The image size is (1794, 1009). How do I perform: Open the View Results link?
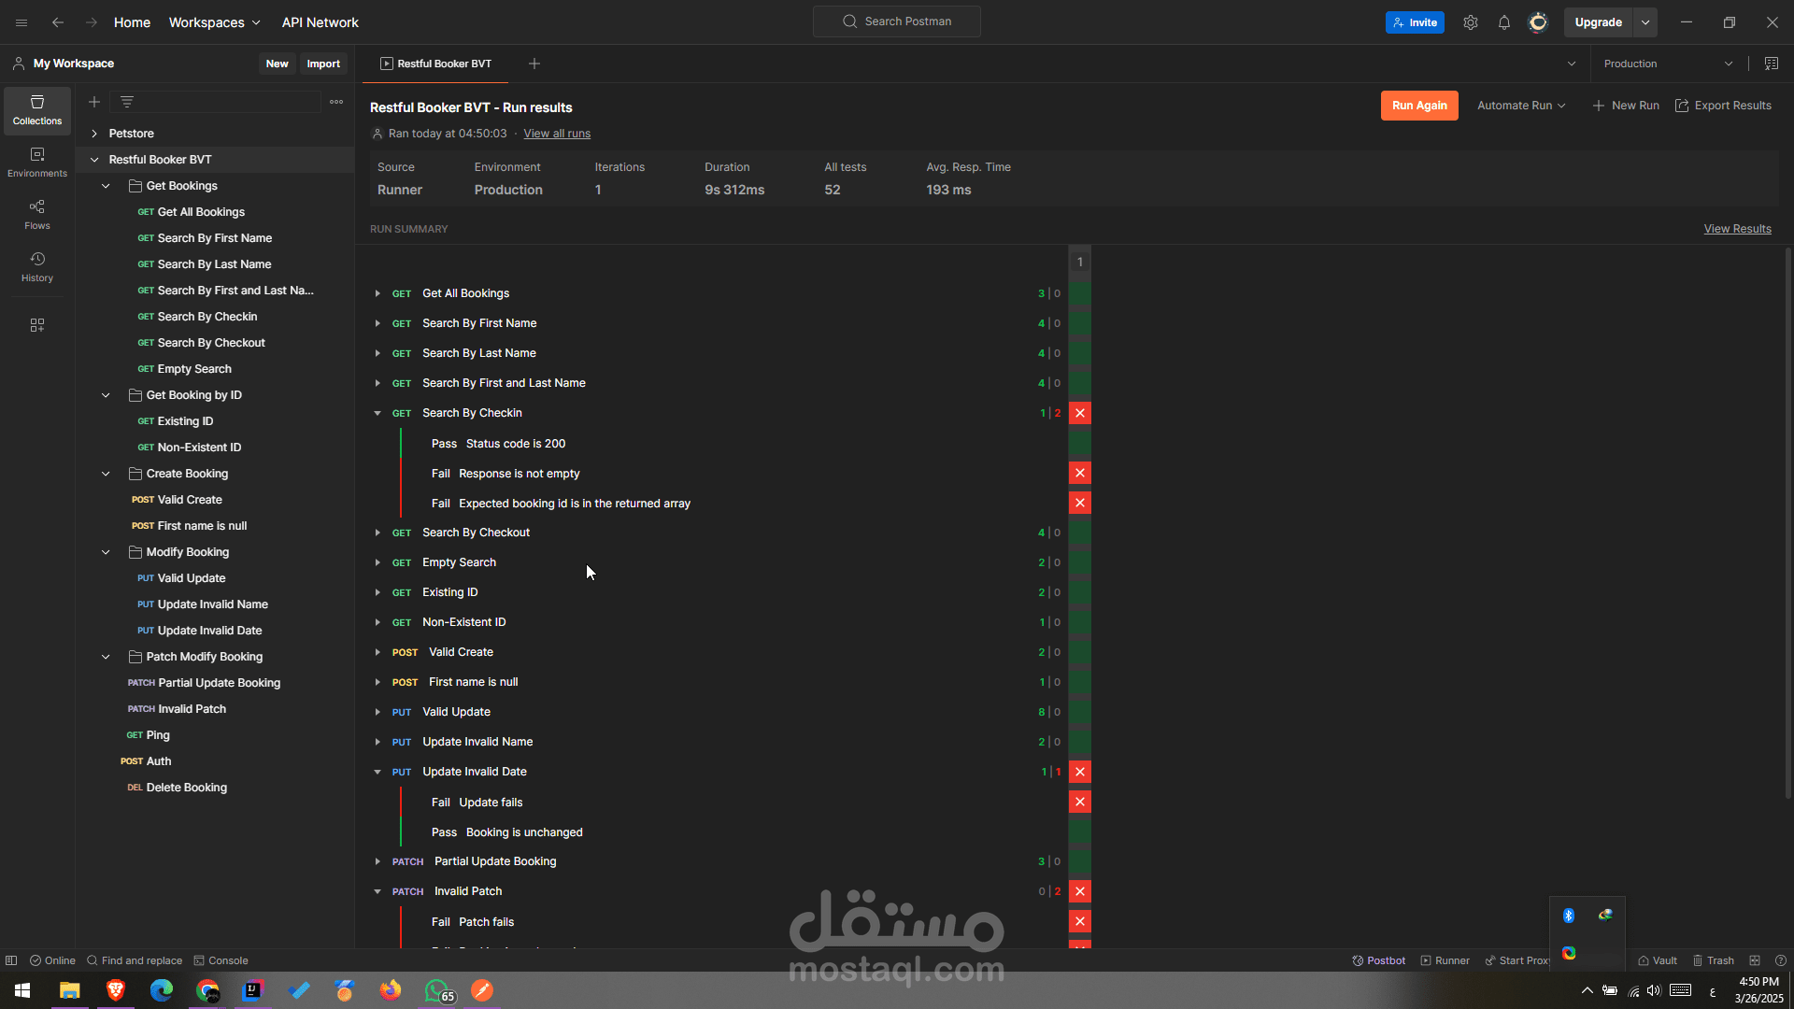tap(1737, 229)
